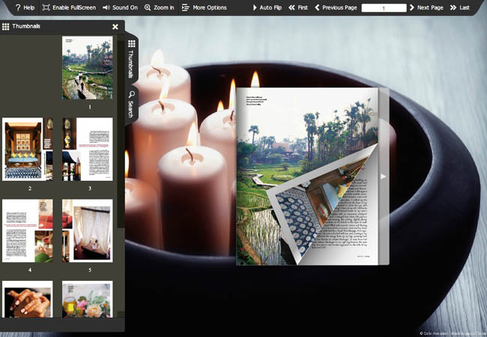Image resolution: width=487 pixels, height=337 pixels.
Task: Click the thumbnails grid icon in panel header
Action: [5, 26]
